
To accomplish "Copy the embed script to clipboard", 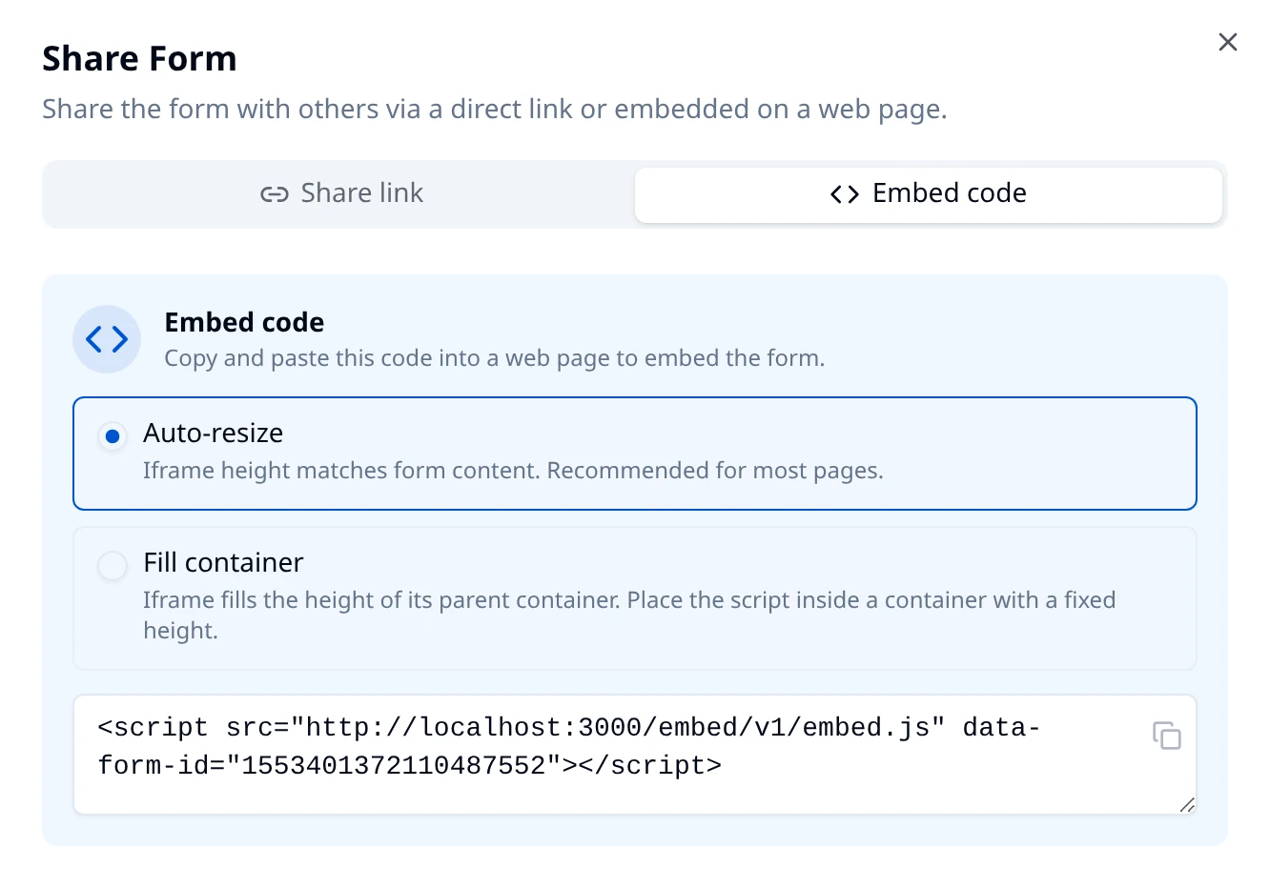I will pyautogui.click(x=1167, y=736).
